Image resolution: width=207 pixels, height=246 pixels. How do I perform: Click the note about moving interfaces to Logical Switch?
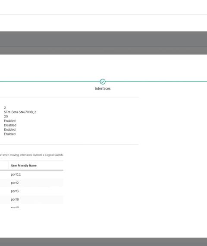coord(31,155)
